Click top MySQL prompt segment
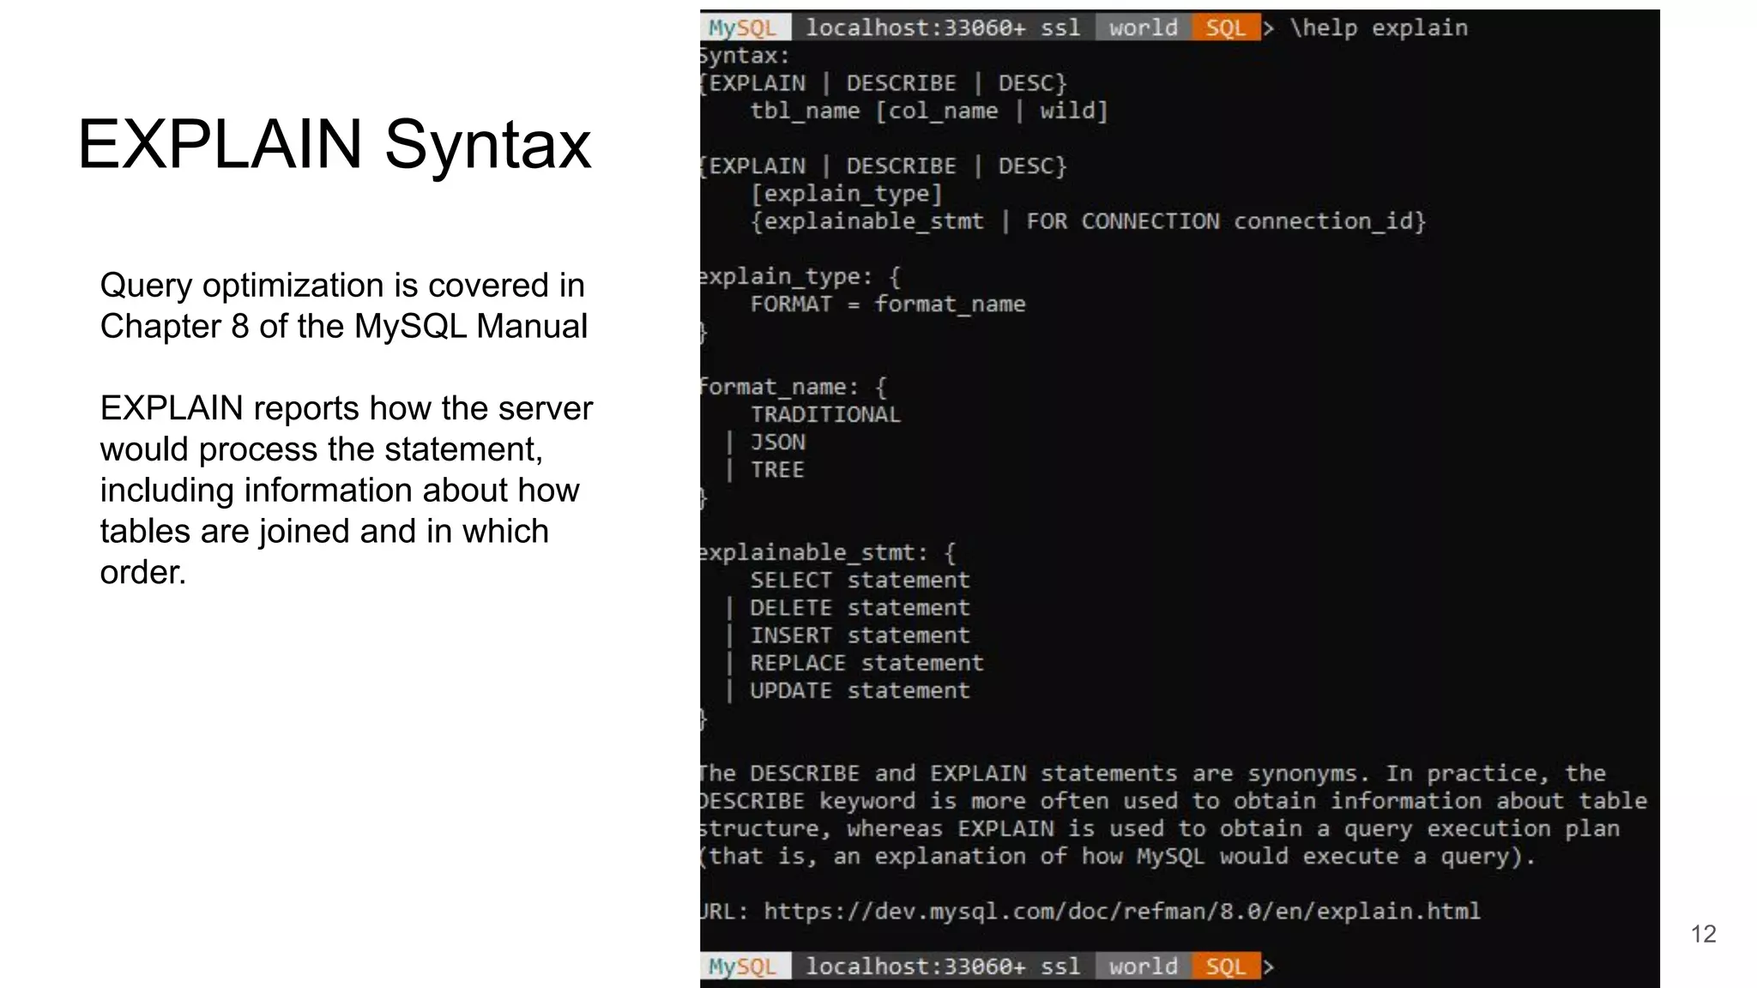 tap(745, 27)
